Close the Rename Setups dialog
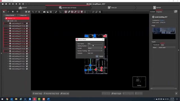Image resolution: width=180 pixels, height=101 pixels. [x=103, y=39]
